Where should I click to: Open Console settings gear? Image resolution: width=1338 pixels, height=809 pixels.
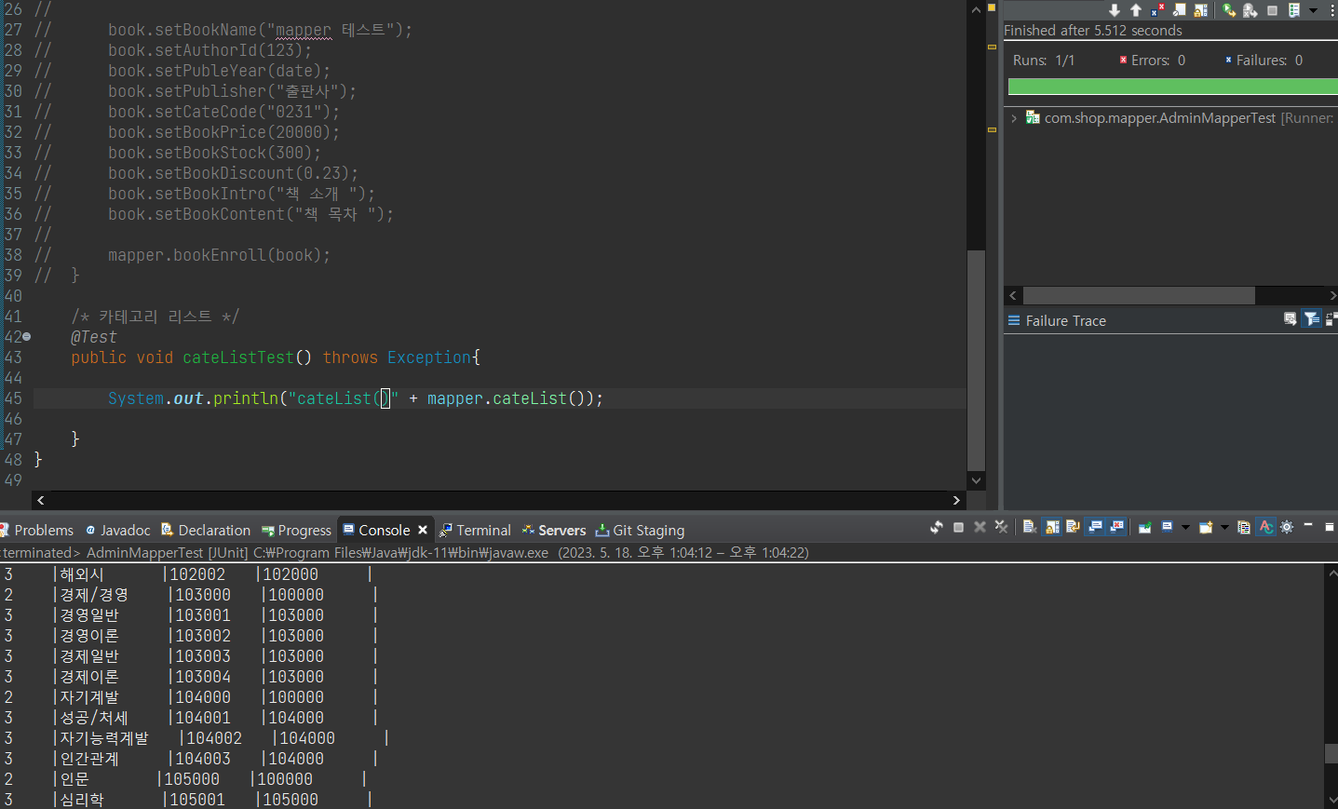[x=1287, y=527]
